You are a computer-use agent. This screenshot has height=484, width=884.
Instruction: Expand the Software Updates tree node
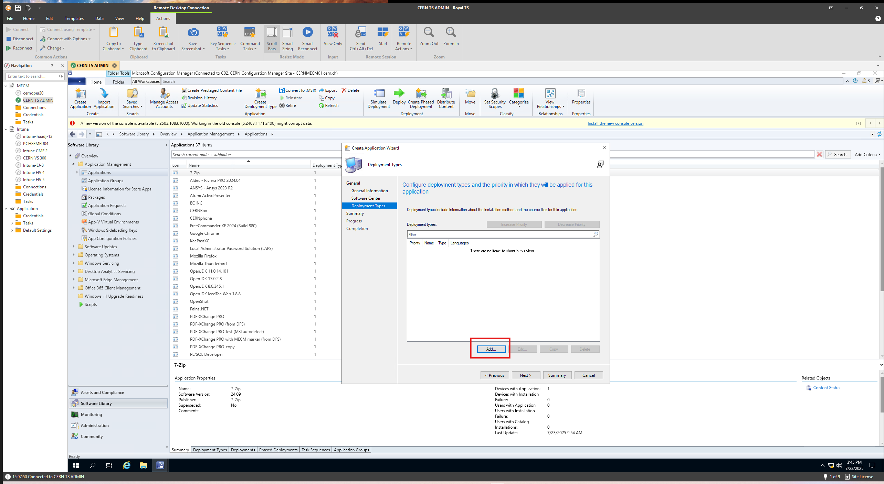(x=74, y=246)
